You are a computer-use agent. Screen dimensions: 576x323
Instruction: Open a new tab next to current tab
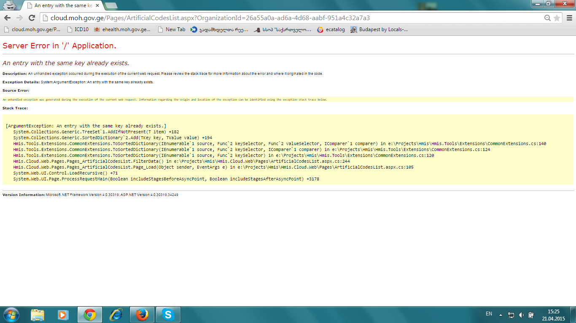(x=111, y=5)
